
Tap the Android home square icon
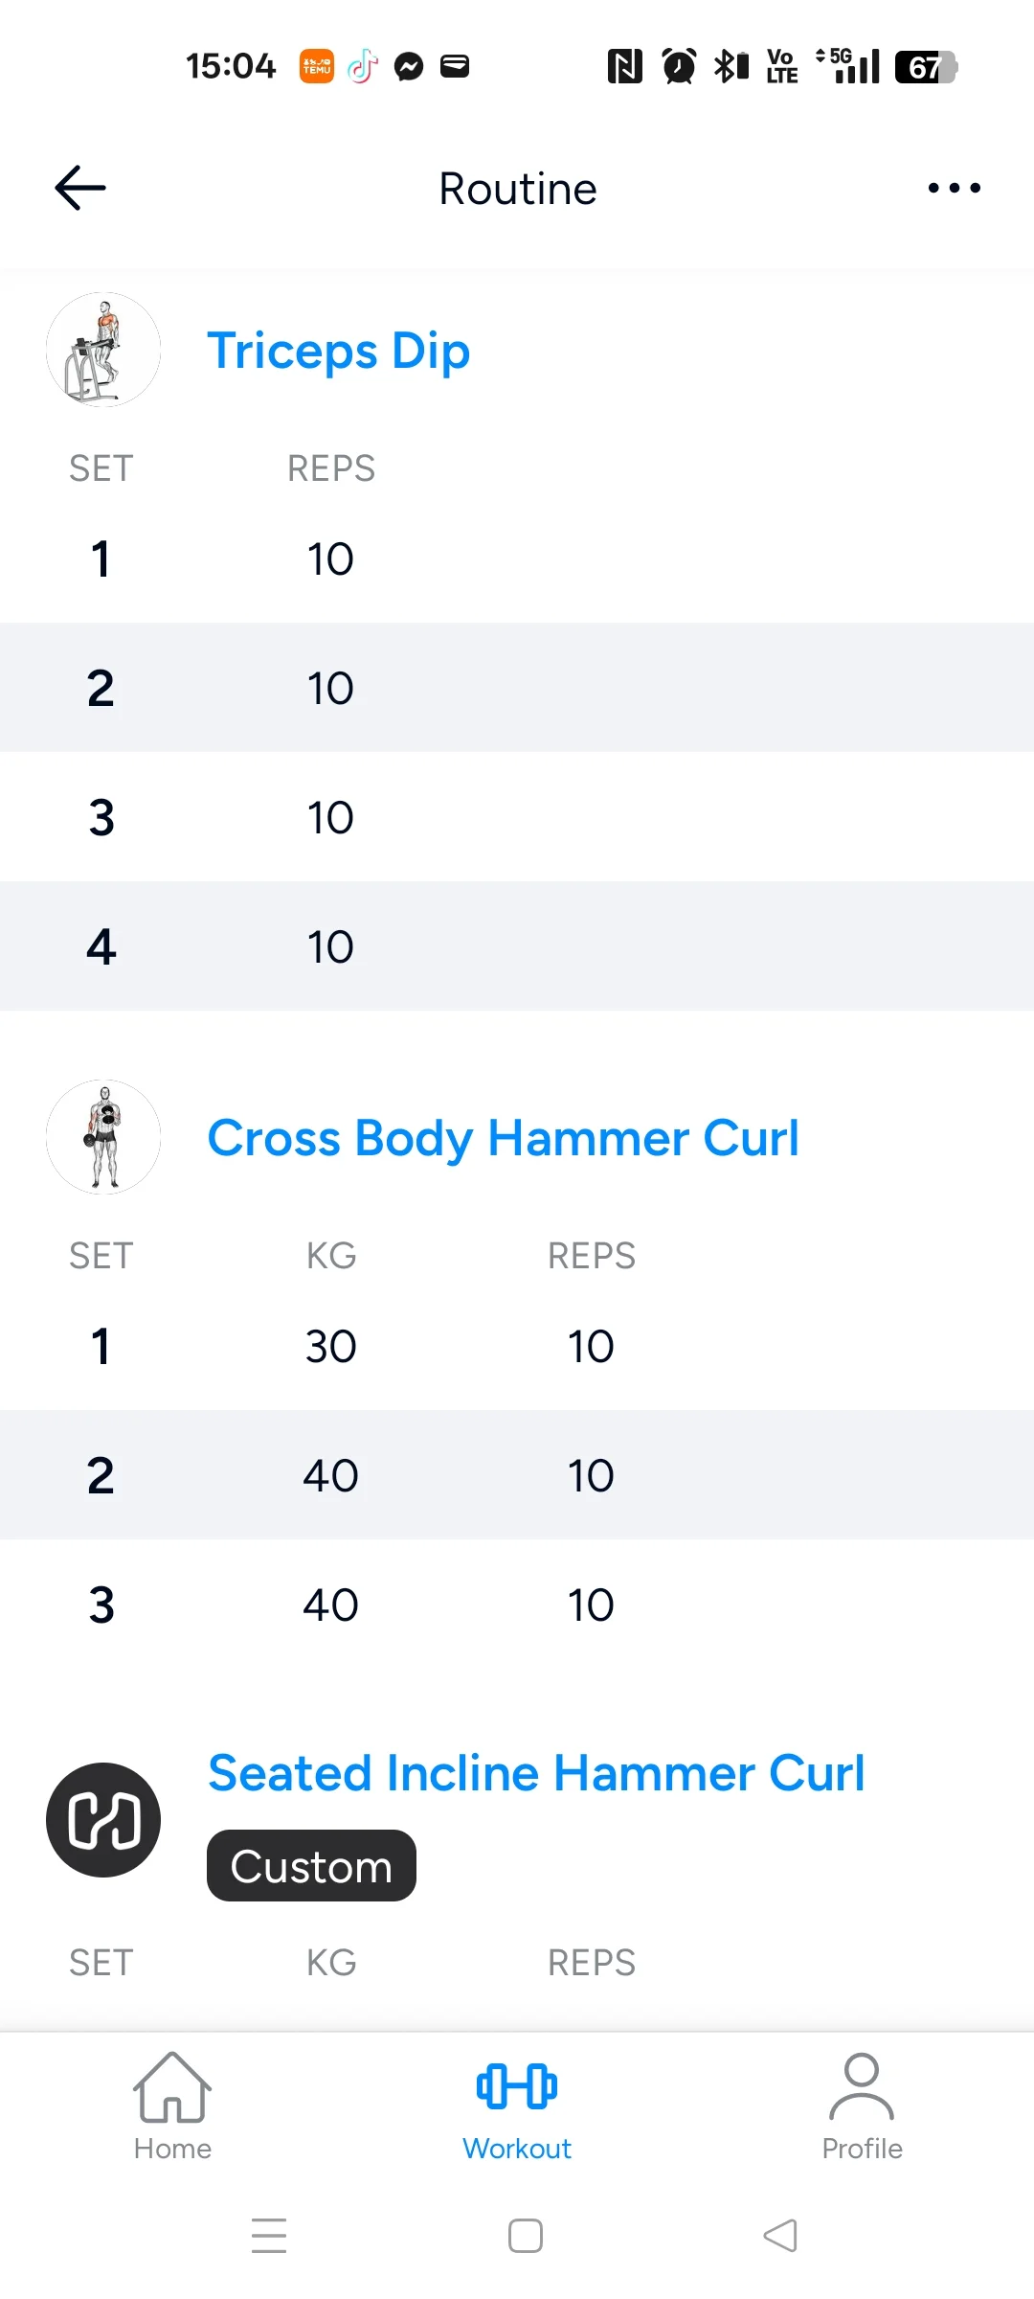coord(526,2236)
